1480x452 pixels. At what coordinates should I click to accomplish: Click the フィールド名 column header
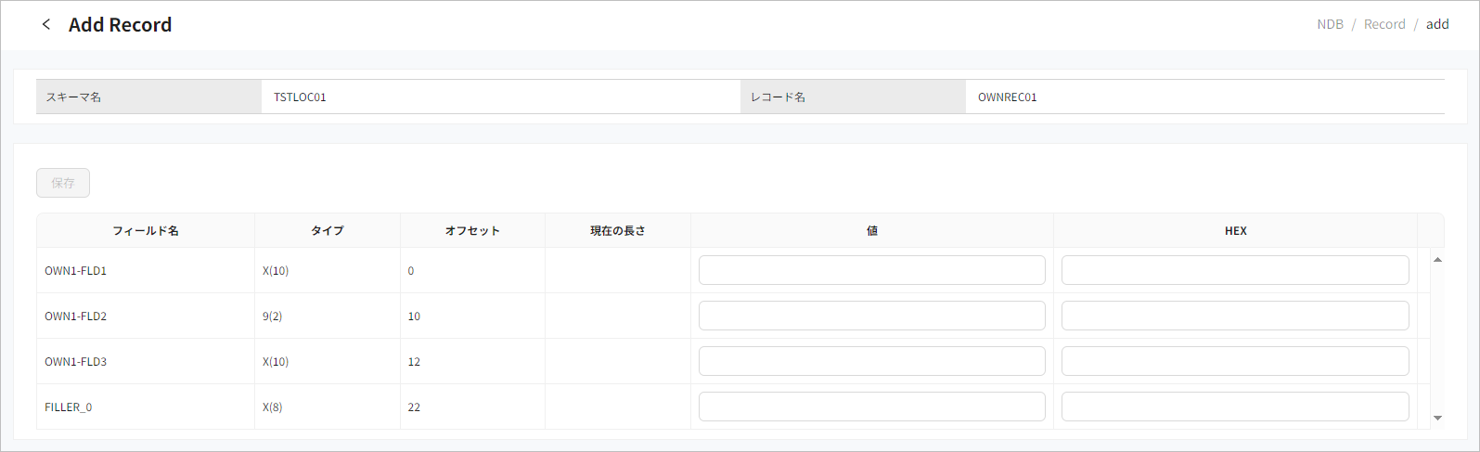[x=146, y=231]
